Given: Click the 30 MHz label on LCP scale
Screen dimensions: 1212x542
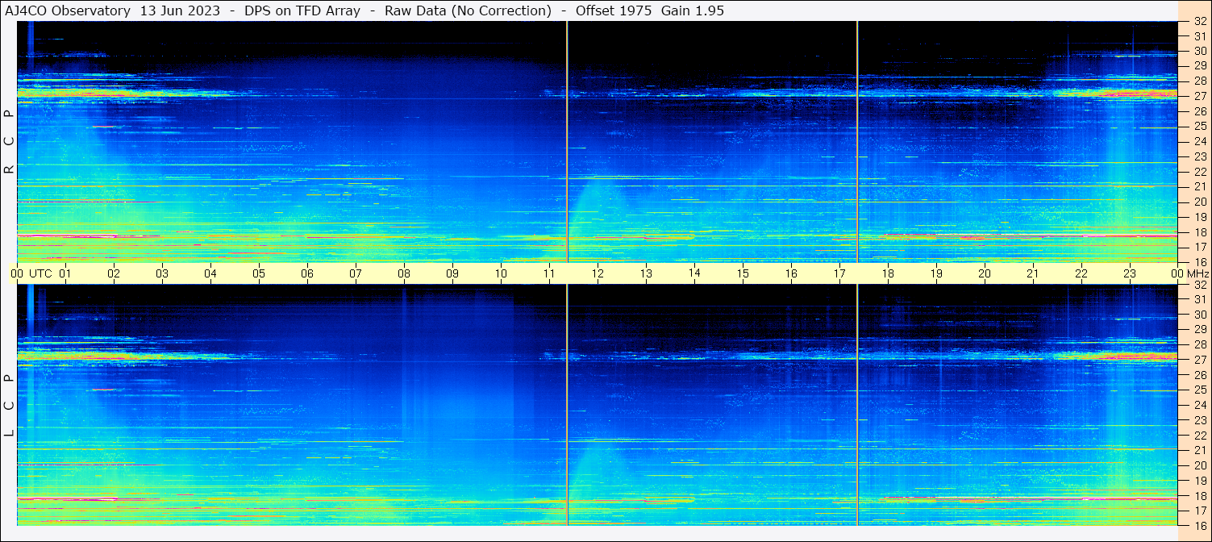Looking at the screenshot, I should 1199,315.
